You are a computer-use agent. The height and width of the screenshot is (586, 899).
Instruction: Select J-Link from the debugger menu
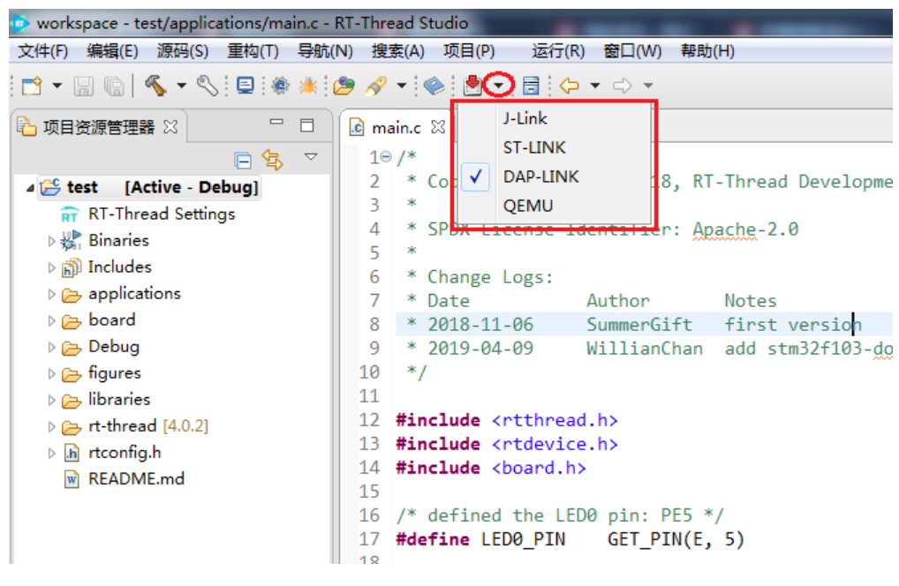[555, 118]
